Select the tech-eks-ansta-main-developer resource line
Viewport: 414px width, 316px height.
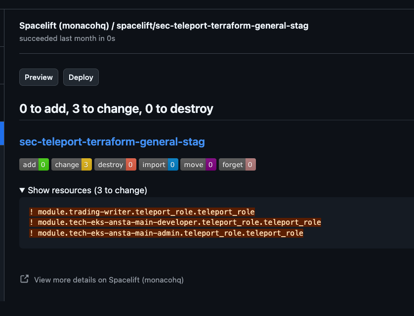coord(175,222)
